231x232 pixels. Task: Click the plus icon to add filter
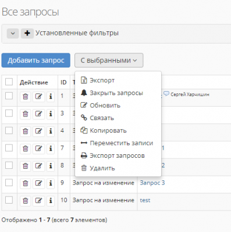27,33
